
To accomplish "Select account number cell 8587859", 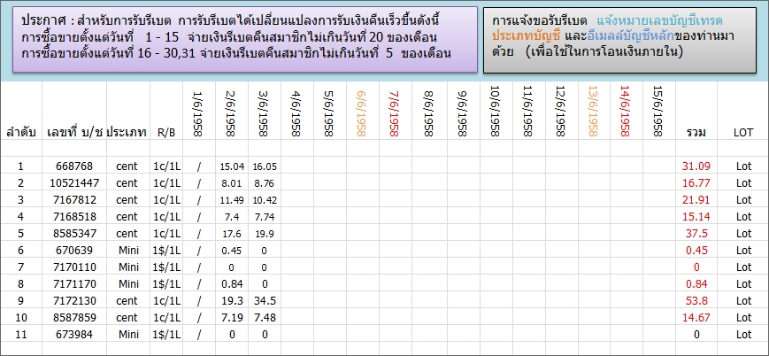I will (x=74, y=318).
